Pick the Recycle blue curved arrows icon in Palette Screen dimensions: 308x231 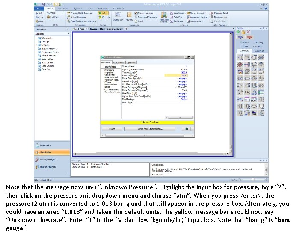(254, 92)
